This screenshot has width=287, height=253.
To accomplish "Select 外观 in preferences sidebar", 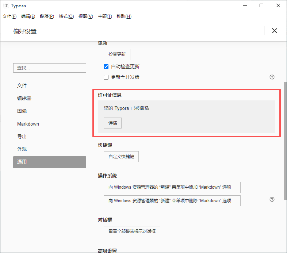I will [x=50, y=149].
